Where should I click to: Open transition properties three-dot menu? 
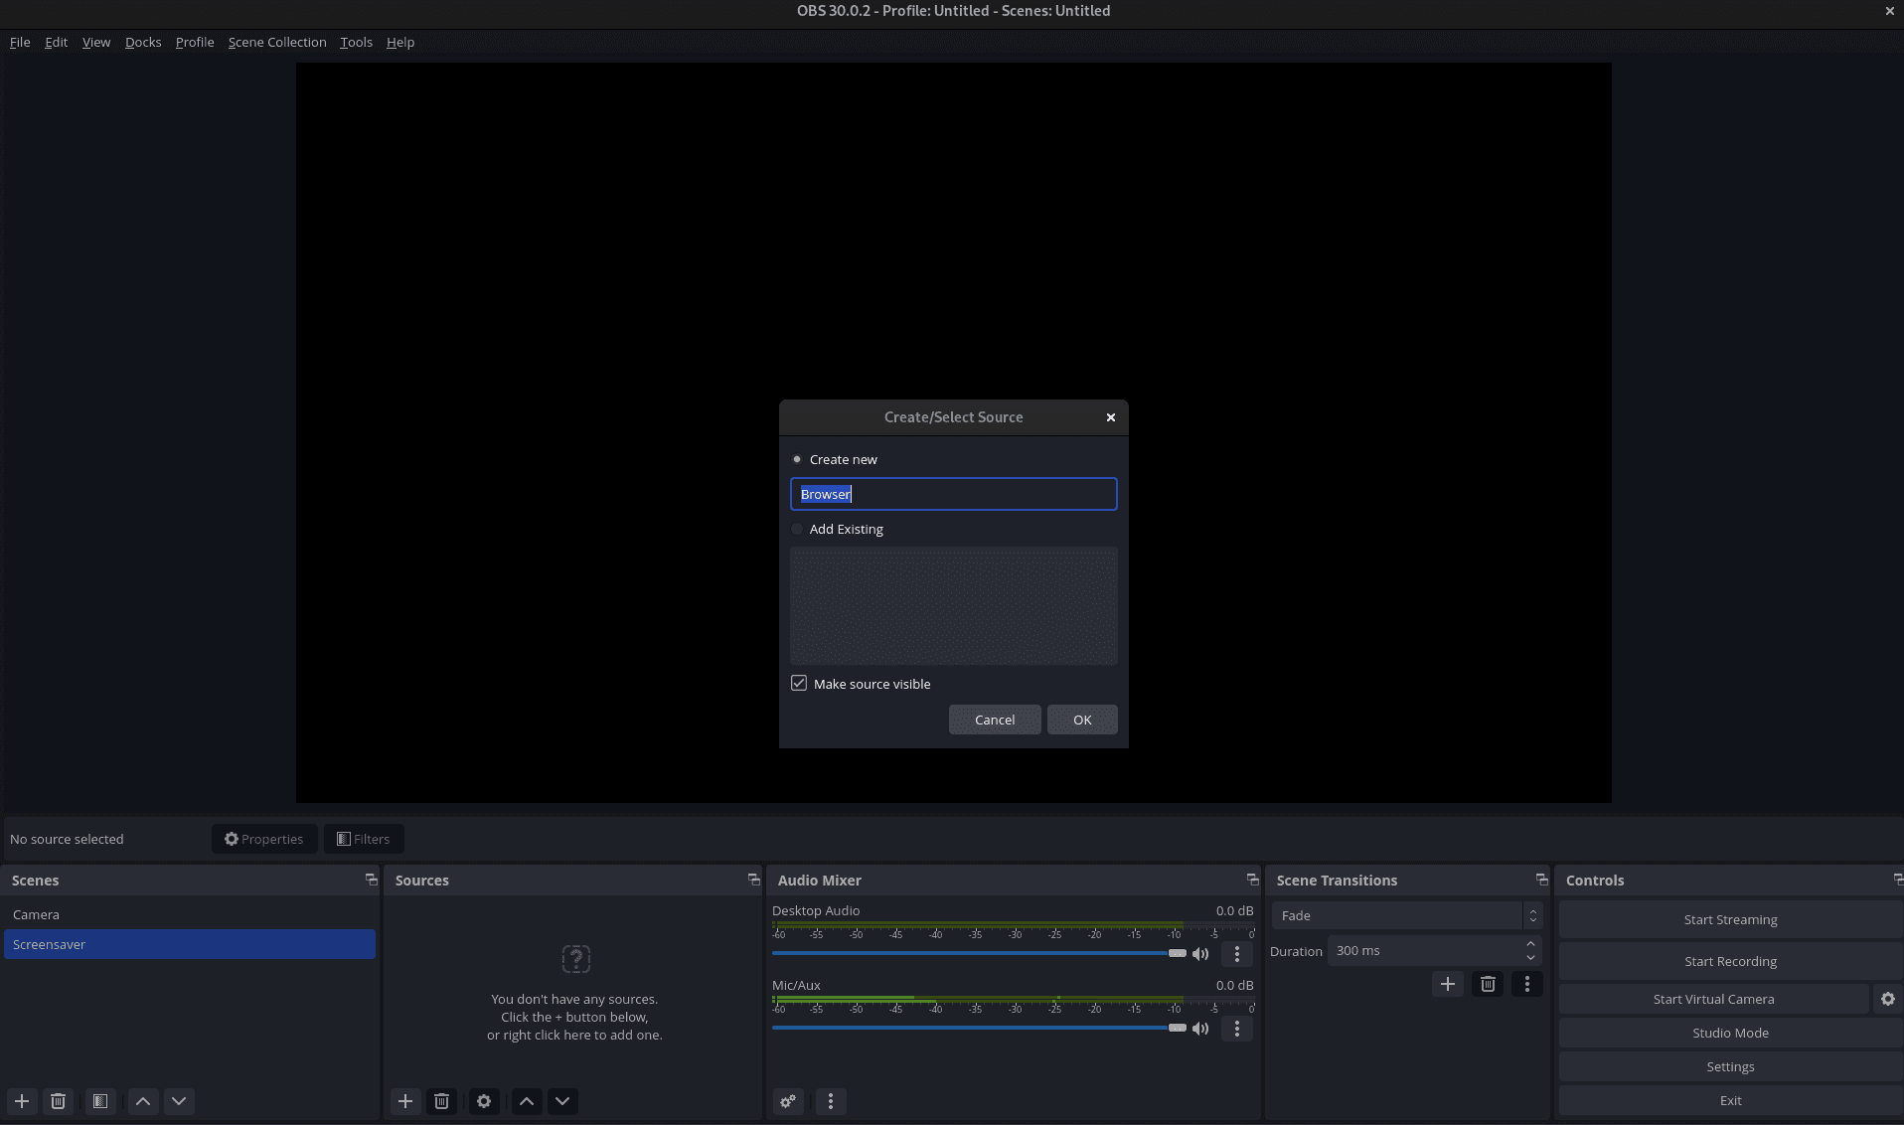coord(1527,984)
